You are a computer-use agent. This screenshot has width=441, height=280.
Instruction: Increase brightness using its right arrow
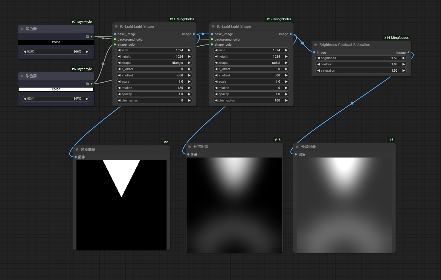(x=403, y=58)
